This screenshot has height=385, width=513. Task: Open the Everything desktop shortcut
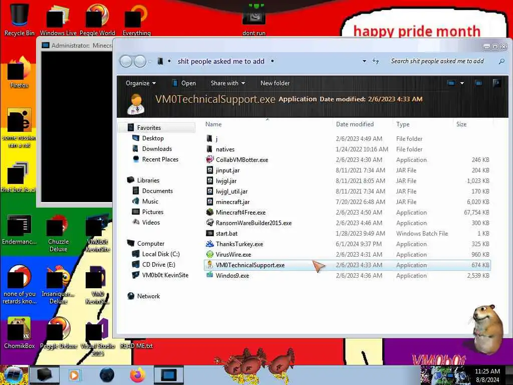[x=136, y=19]
